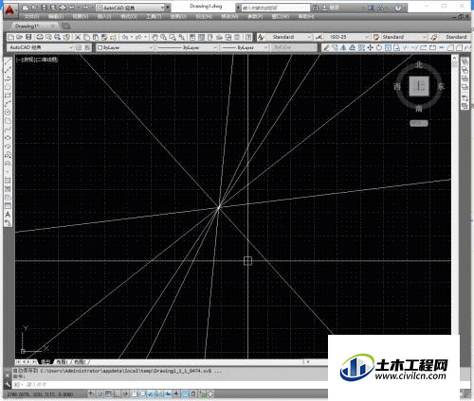Click the 北 direction on the ViewCube compass

pos(419,64)
